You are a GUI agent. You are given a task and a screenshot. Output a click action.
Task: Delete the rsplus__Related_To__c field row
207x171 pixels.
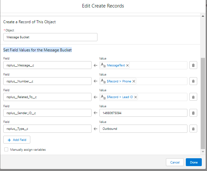click(x=193, y=97)
